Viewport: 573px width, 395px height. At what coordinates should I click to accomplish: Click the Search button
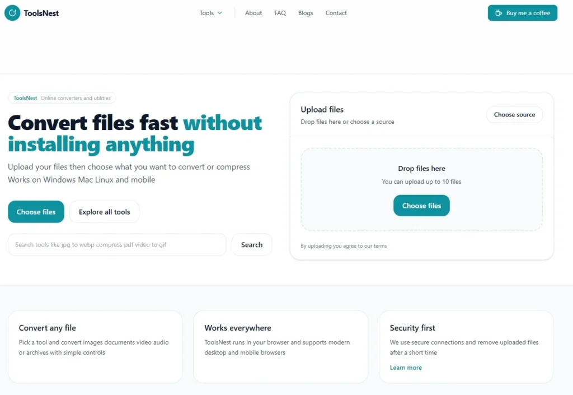pyautogui.click(x=251, y=245)
